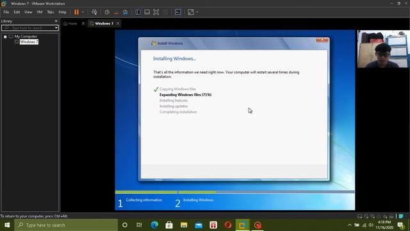Open the File menu
This screenshot has height=231, width=410.
click(x=6, y=12)
